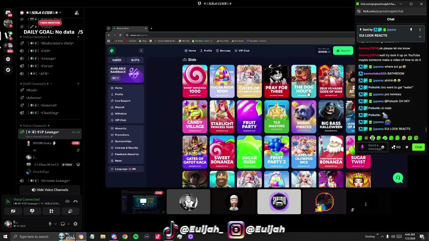Switch to the SLOTS tab

coord(135,60)
